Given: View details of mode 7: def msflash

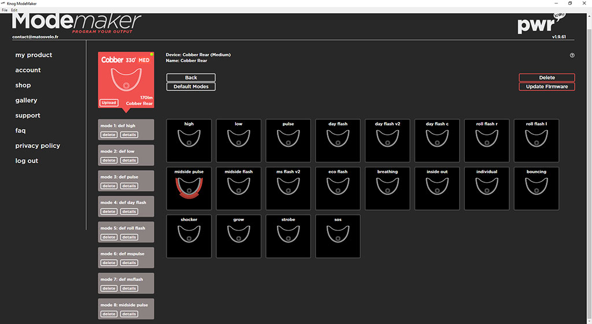Looking at the screenshot, I should [129, 289].
